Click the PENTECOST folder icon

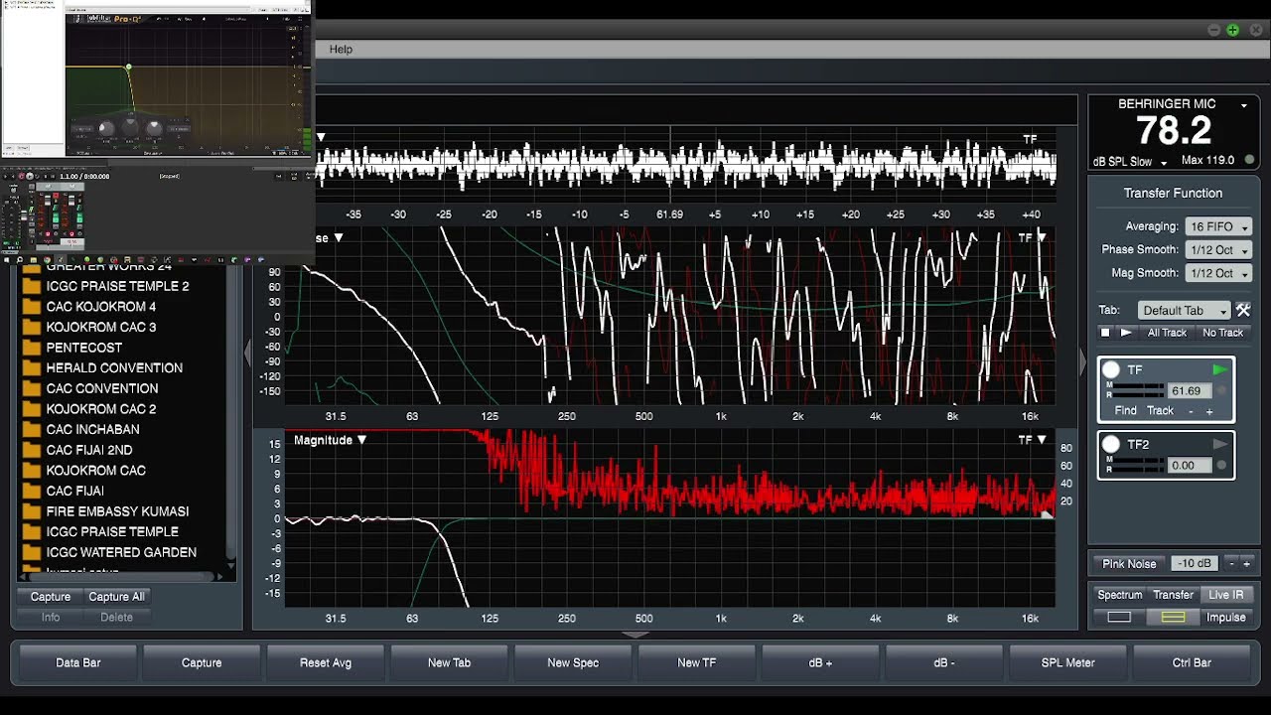(31, 348)
